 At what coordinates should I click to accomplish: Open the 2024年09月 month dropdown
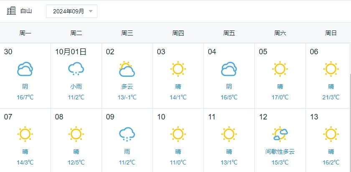[71, 11]
